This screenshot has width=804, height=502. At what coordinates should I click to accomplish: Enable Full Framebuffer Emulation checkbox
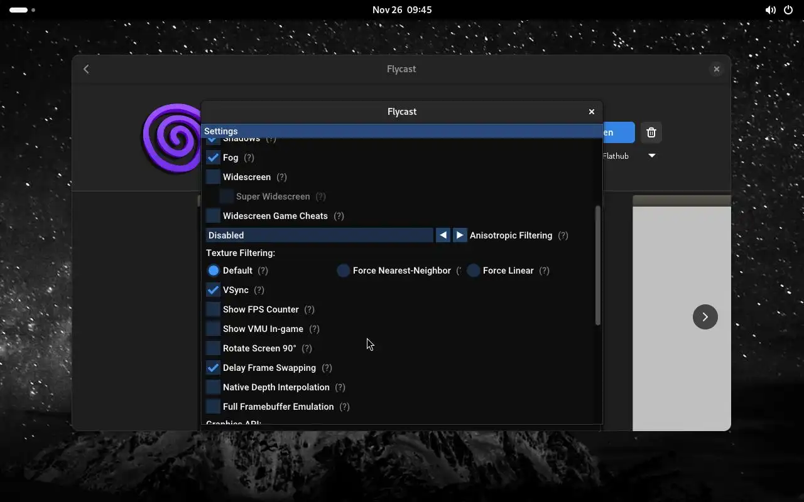[x=213, y=407]
